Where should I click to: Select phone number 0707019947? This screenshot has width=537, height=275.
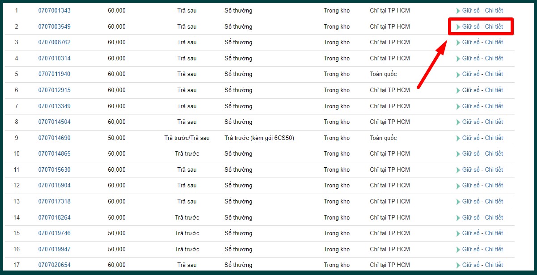point(54,249)
